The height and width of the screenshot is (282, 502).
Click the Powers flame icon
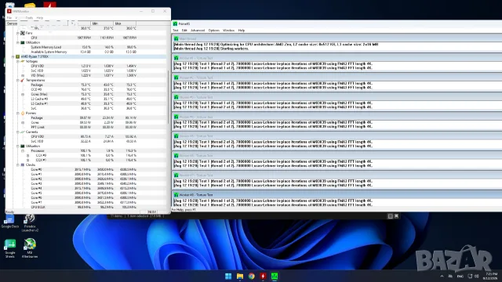[x=23, y=113]
